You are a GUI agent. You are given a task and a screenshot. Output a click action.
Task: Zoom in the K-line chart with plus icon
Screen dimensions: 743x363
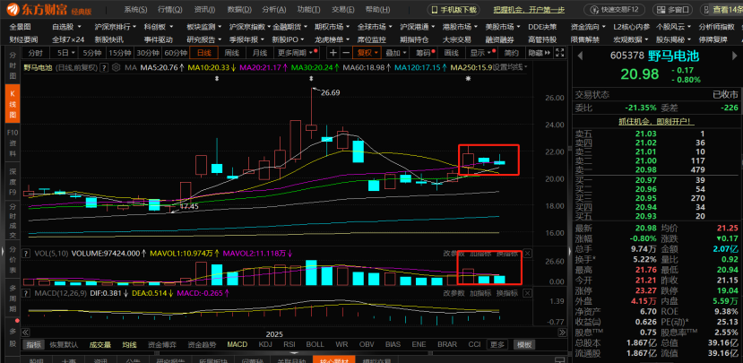click(333, 53)
